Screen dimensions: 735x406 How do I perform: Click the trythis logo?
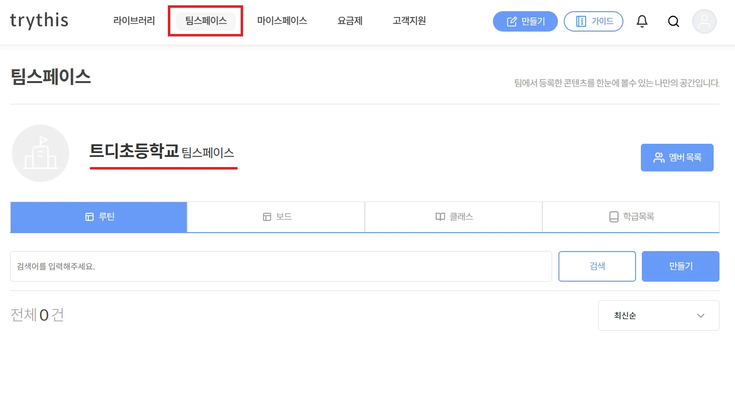coord(39,20)
